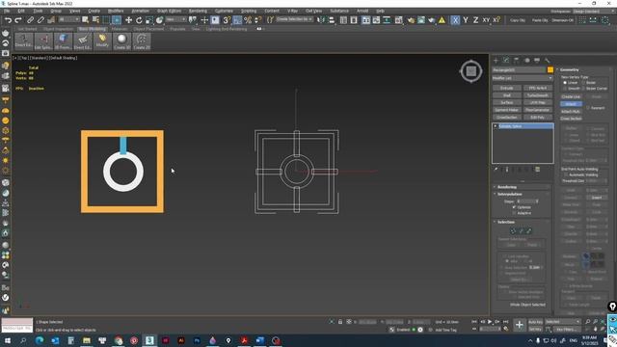Open the Modifiers menu

coord(116,11)
